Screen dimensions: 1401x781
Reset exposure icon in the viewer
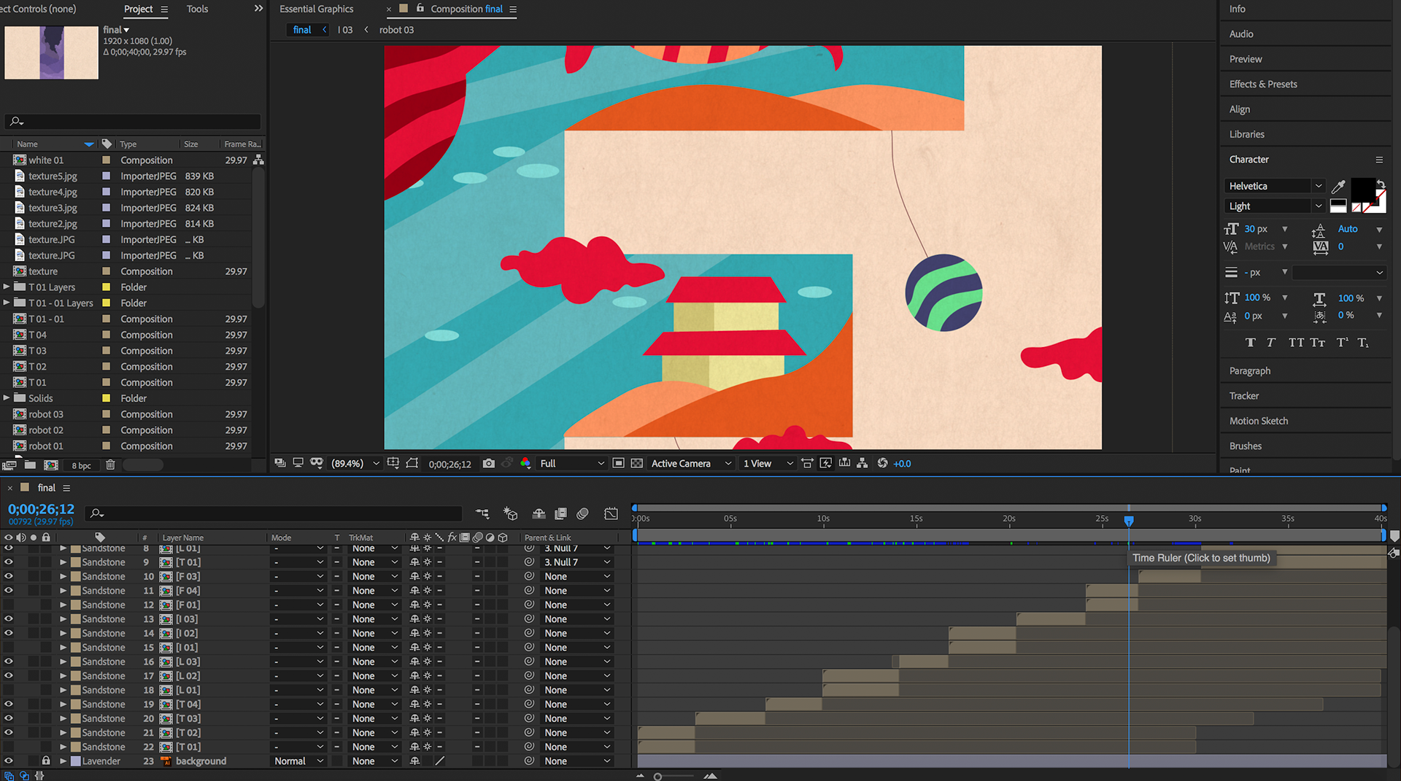pos(882,463)
